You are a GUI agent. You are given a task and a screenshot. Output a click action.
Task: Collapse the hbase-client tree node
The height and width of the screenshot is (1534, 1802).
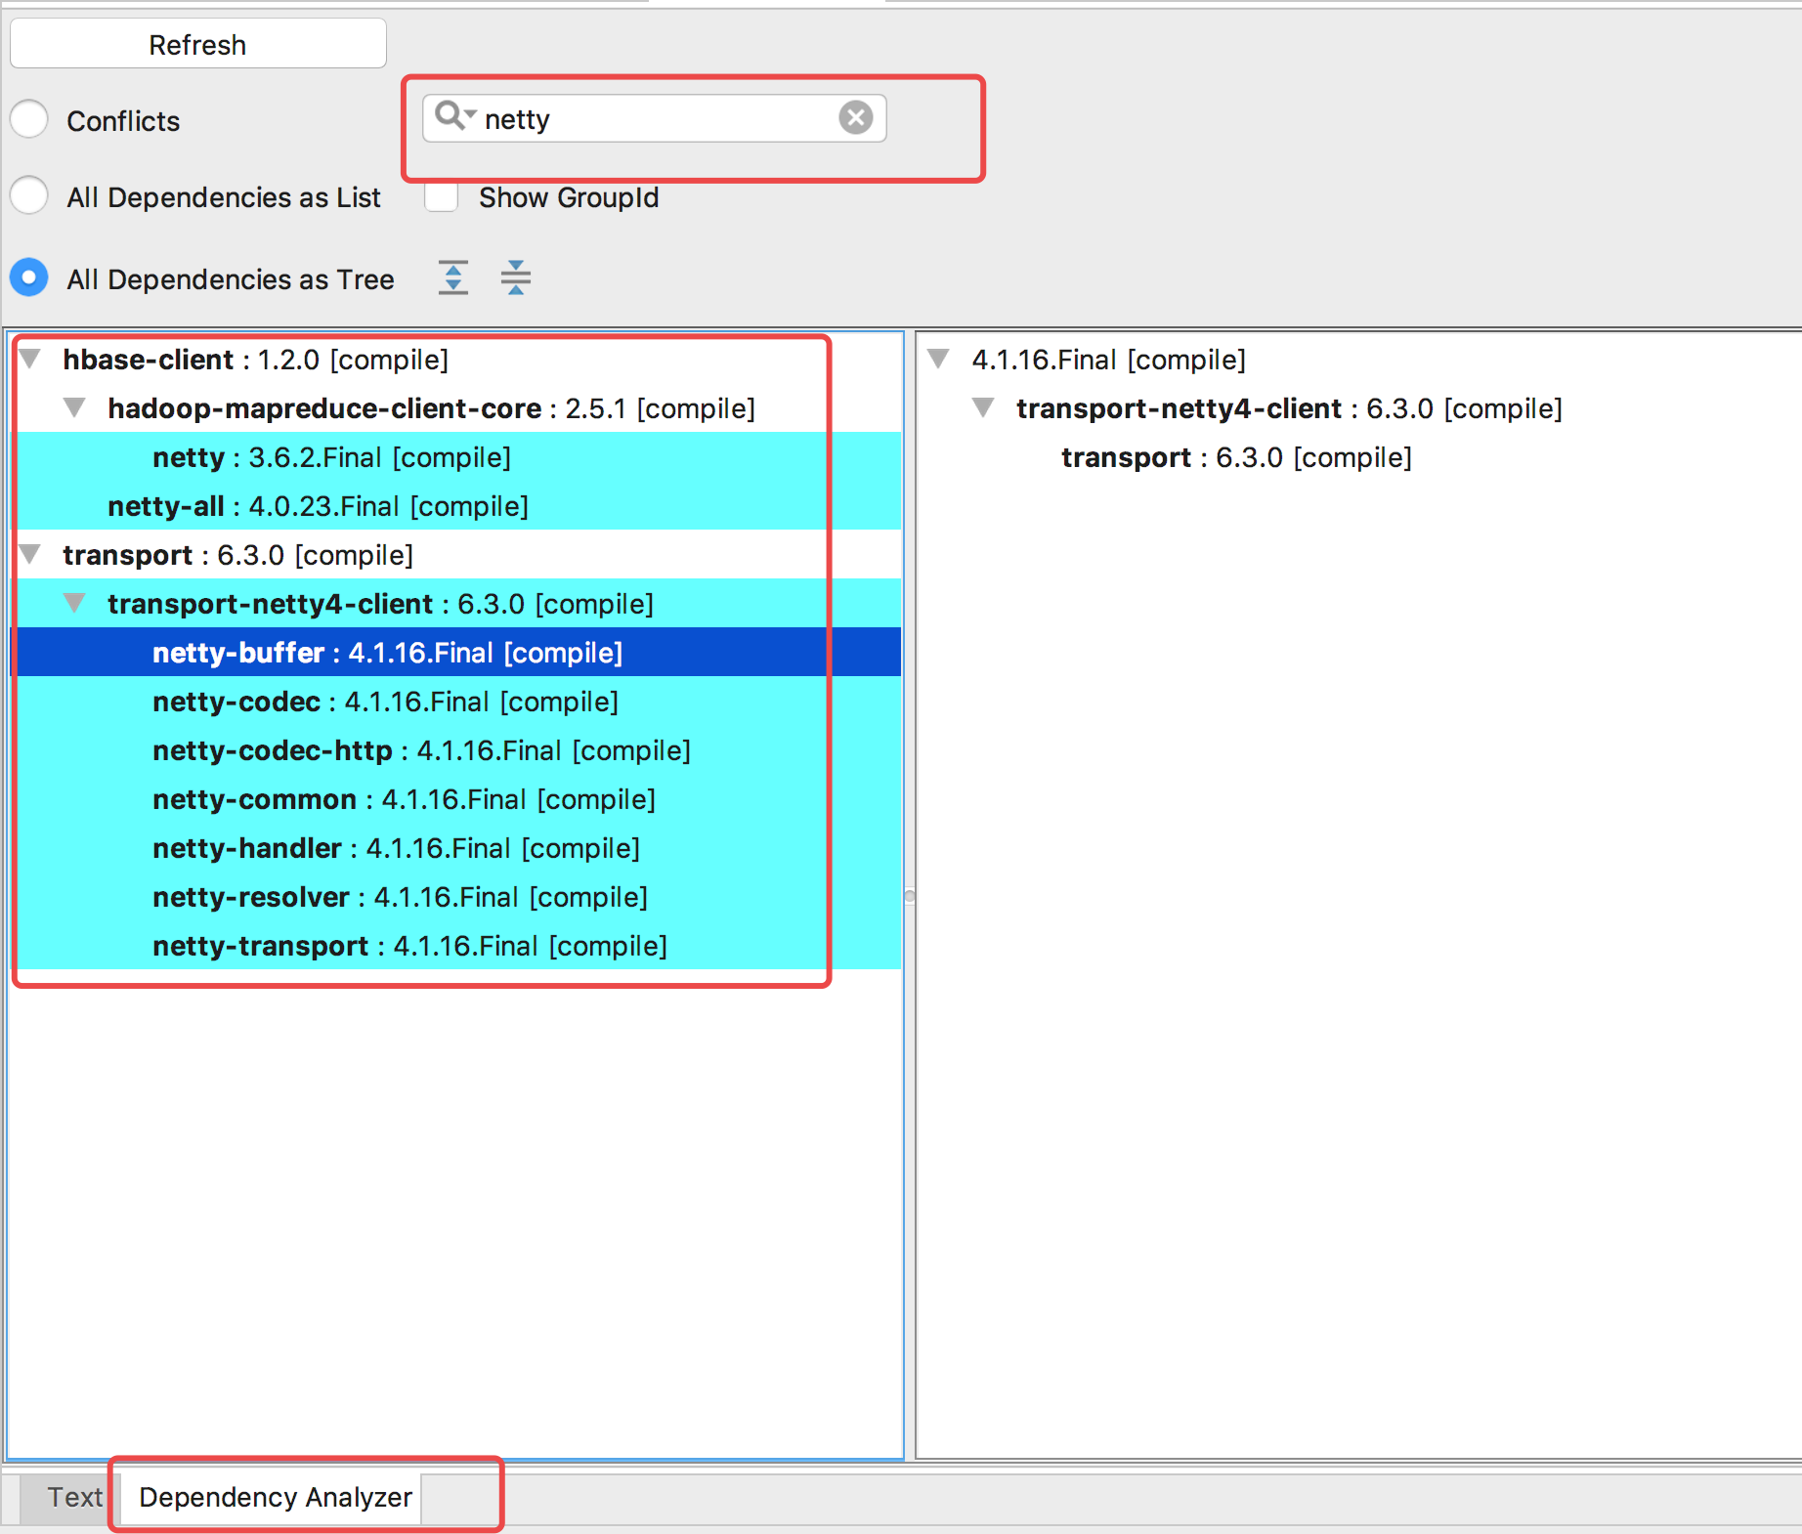pyautogui.click(x=30, y=359)
